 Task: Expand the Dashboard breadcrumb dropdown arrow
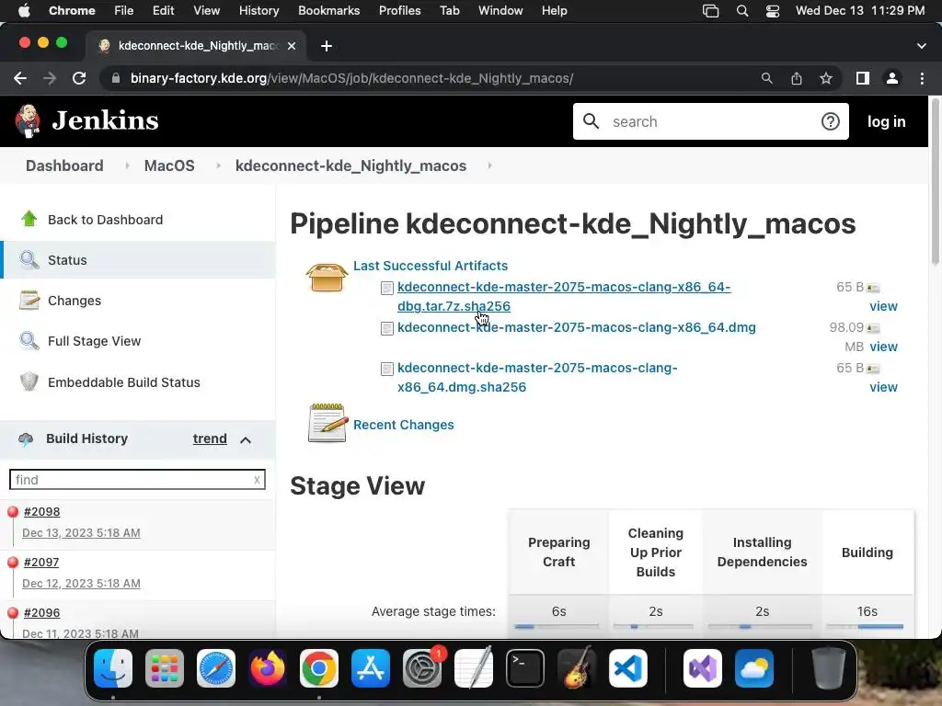coord(127,165)
